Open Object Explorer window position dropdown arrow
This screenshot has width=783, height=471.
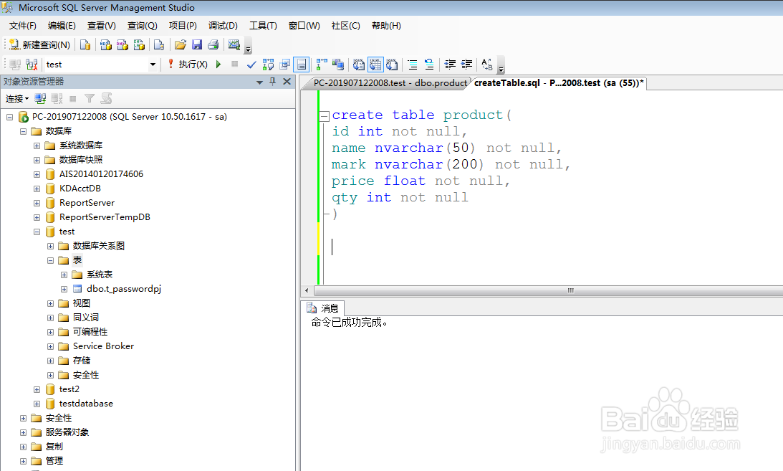(x=259, y=82)
